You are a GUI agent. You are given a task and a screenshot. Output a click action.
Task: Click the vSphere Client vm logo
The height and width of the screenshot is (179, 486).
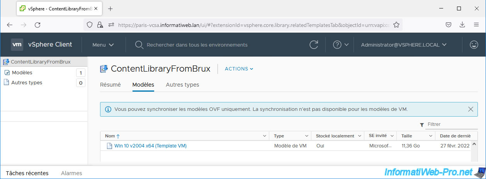tap(17, 45)
